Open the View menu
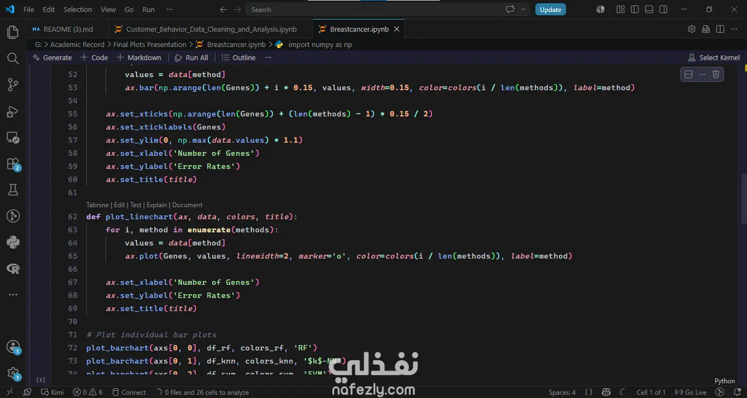The height and width of the screenshot is (398, 747). tap(108, 9)
